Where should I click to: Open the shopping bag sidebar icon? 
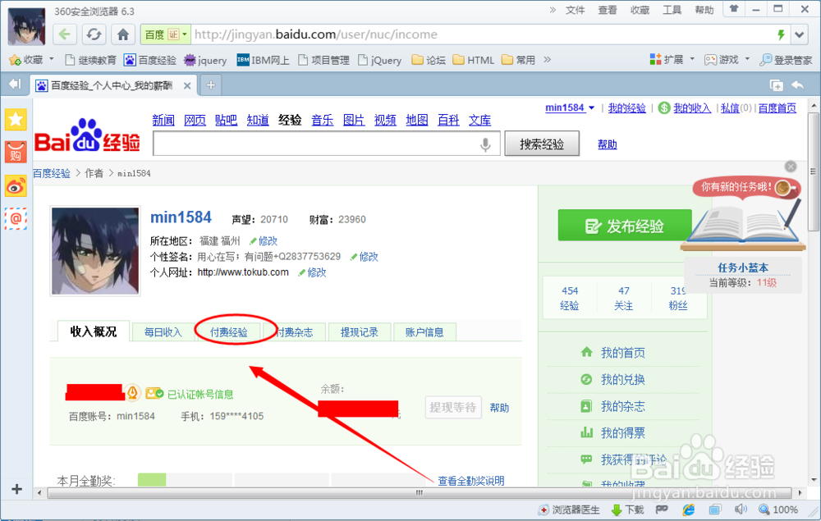tap(16, 153)
